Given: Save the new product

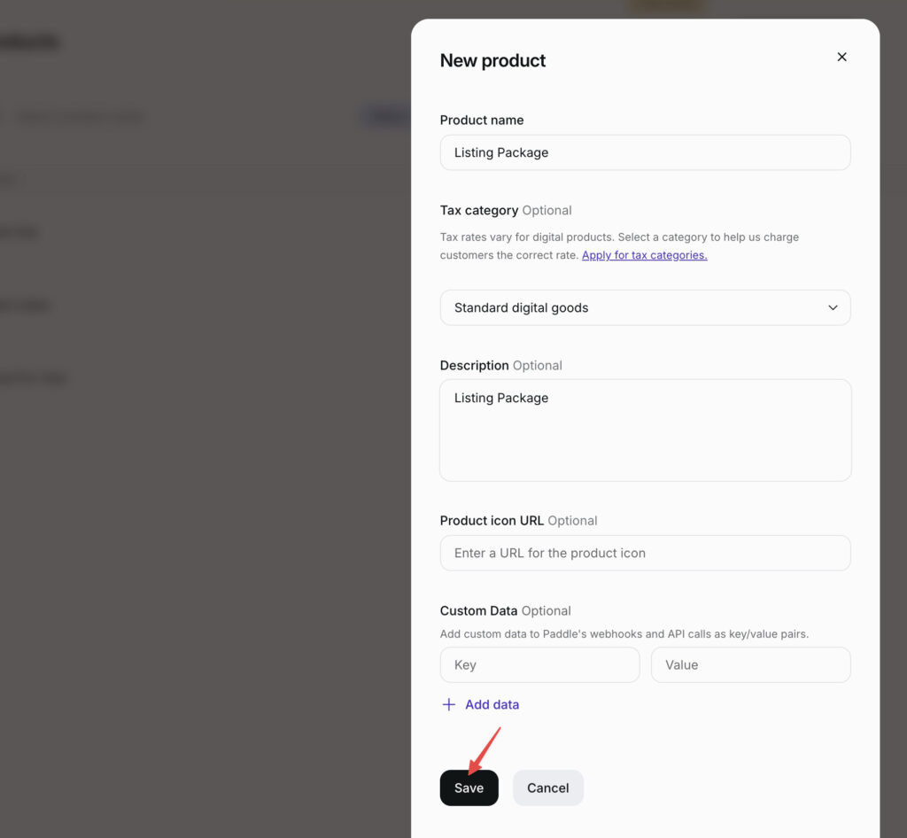Looking at the screenshot, I should pos(469,788).
